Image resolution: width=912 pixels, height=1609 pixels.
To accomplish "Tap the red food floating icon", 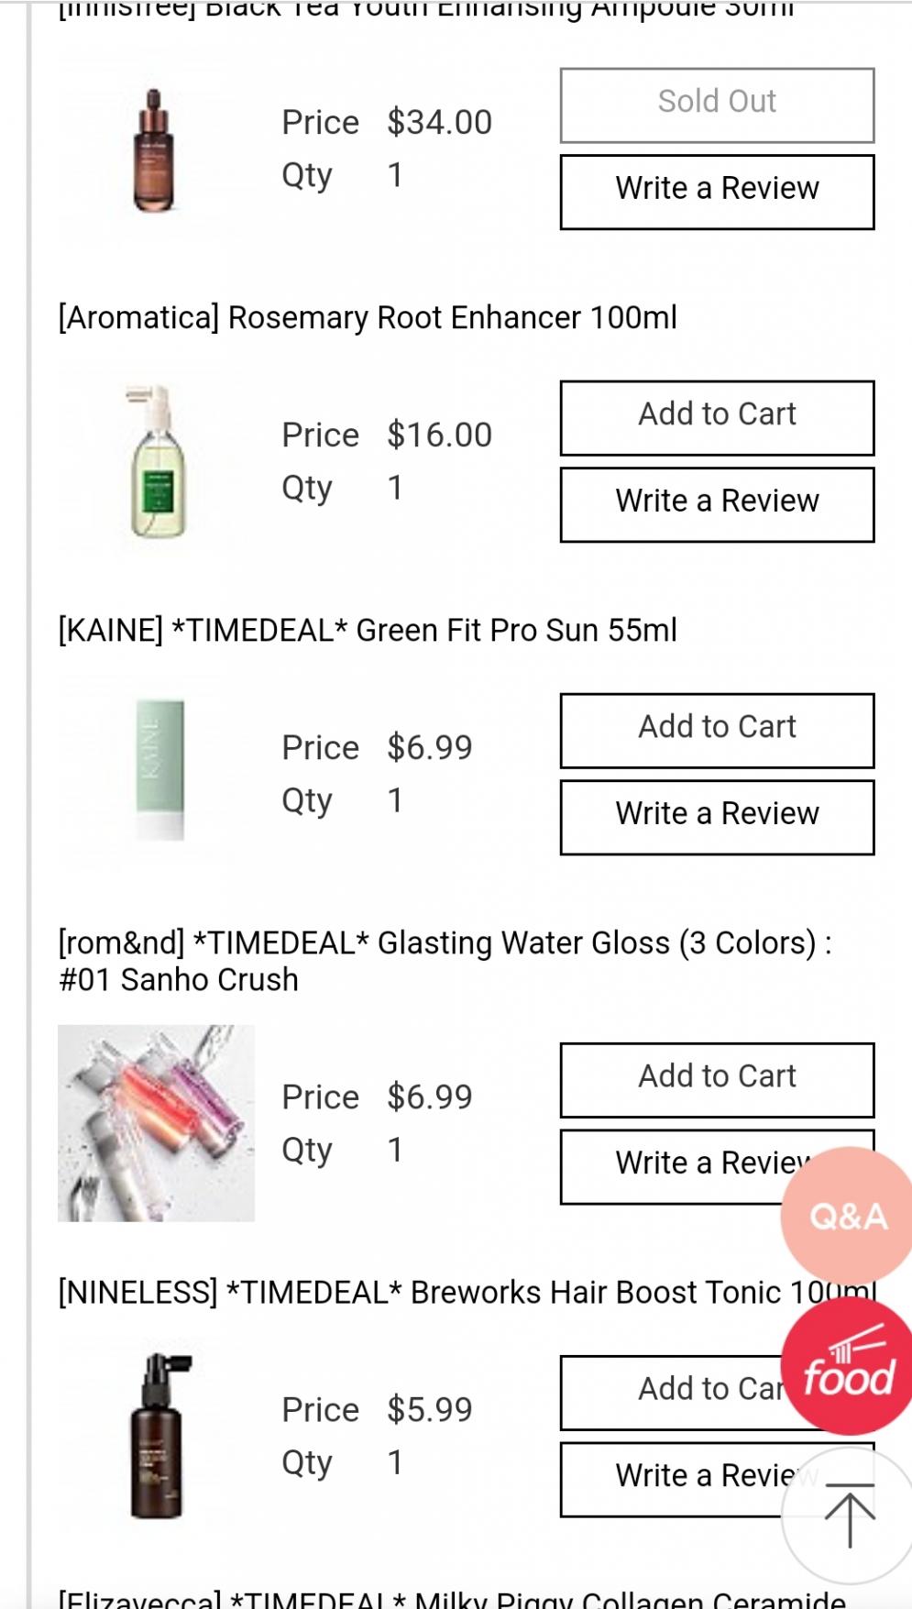I will 848,1368.
